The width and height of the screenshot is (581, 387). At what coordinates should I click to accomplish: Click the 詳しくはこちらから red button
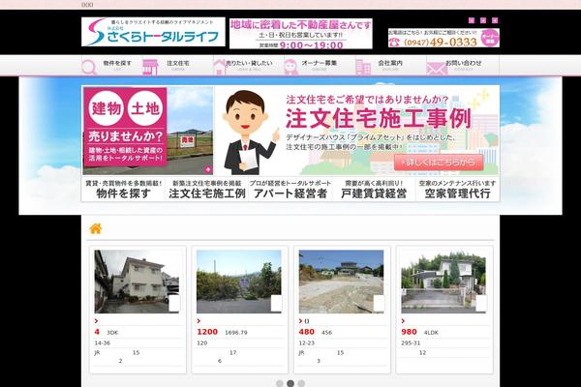tap(439, 163)
